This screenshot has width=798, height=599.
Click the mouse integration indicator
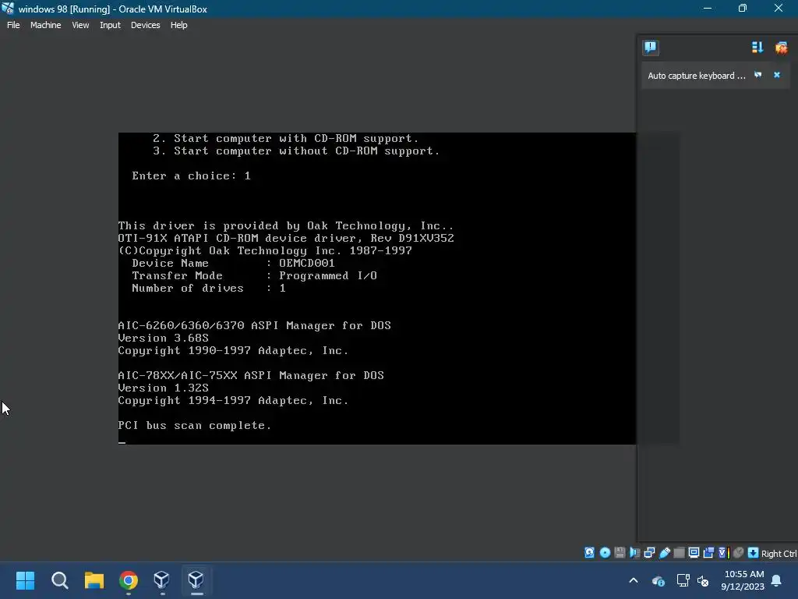click(x=739, y=553)
